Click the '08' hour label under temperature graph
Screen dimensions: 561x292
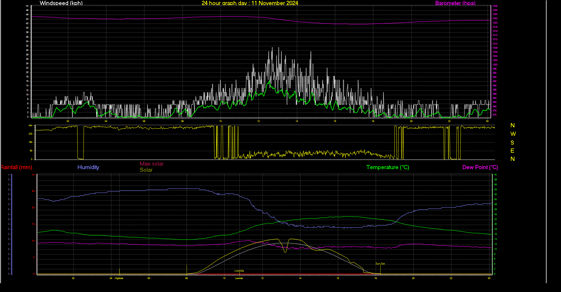[186, 278]
